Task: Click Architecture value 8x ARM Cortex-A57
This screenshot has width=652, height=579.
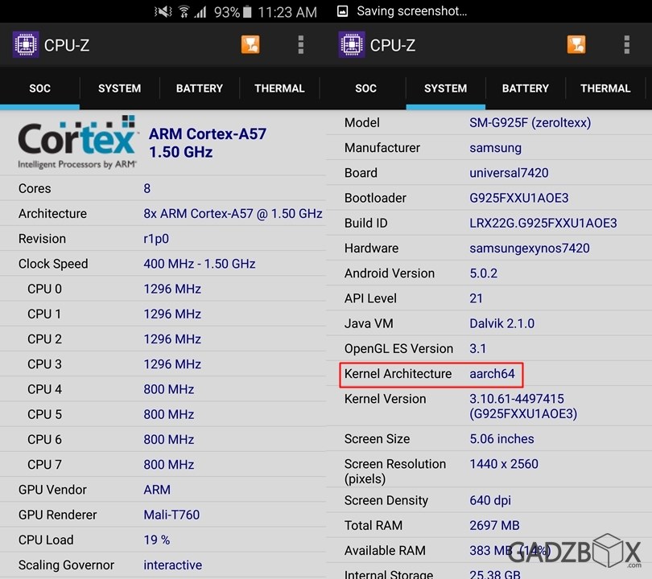Action: pos(233,213)
